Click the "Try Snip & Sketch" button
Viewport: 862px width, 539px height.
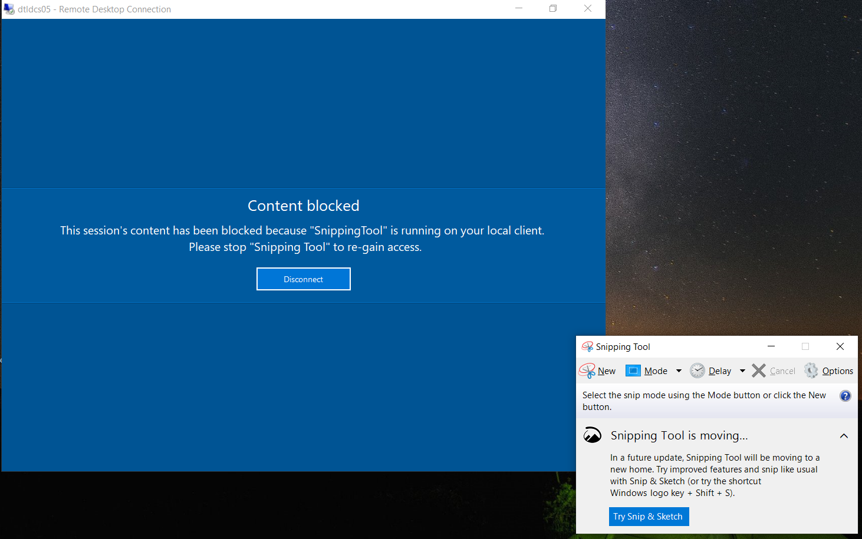649,517
